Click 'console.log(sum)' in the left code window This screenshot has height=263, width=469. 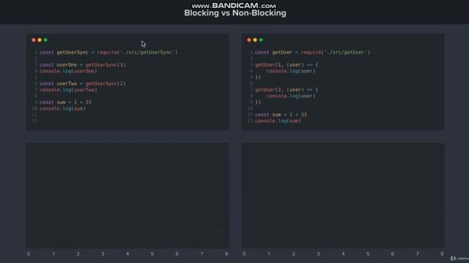(62, 109)
